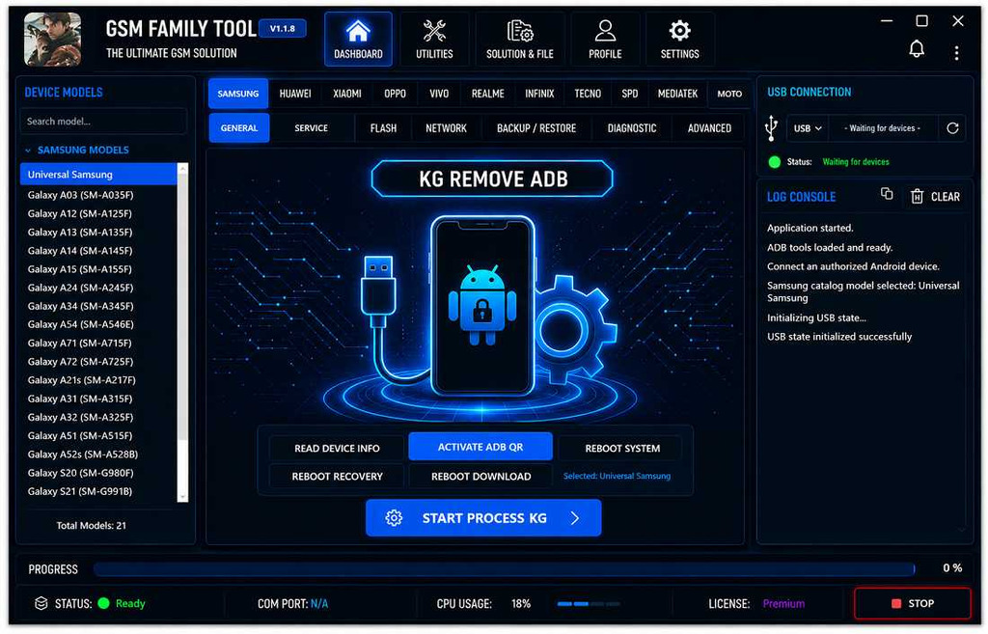Switch to the Oppo brand tab

pyautogui.click(x=395, y=94)
